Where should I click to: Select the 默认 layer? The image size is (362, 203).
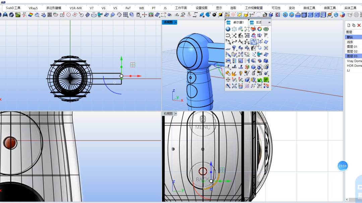354,37
